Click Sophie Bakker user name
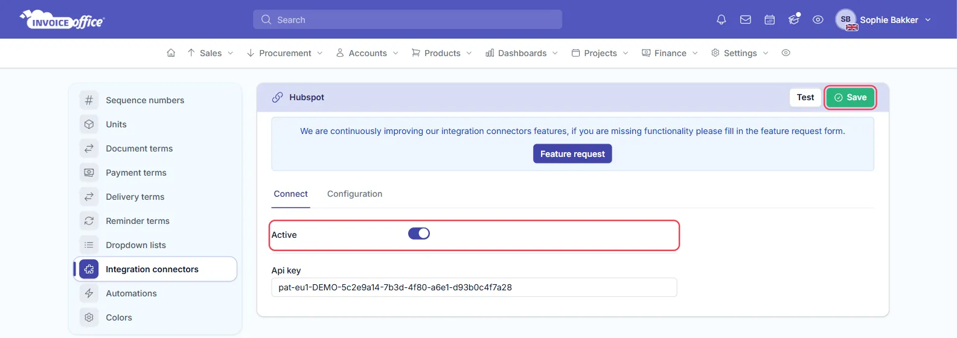The height and width of the screenshot is (338, 957). tap(889, 20)
